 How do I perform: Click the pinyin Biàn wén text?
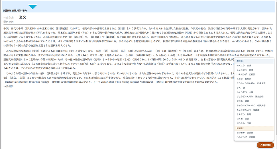click(x=8, y=22)
